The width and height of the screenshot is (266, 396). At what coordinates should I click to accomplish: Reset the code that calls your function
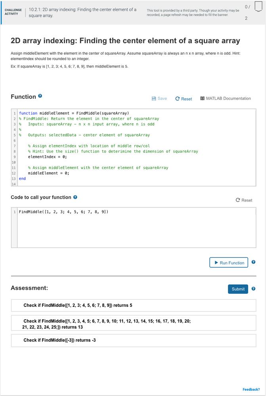pyautogui.click(x=244, y=200)
